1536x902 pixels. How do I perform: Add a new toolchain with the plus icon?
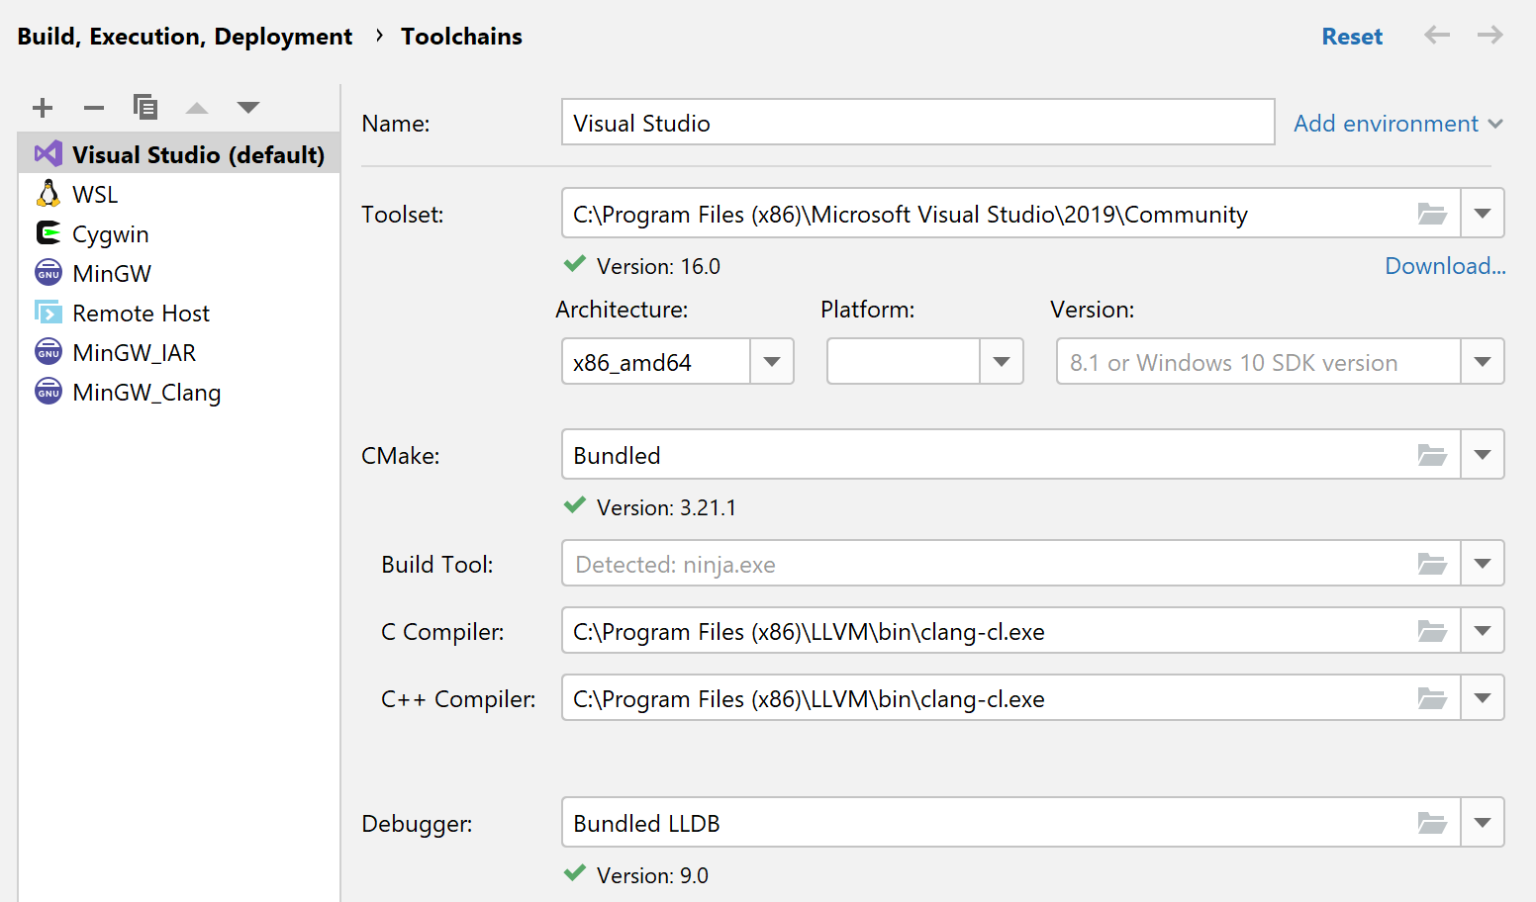(42, 107)
